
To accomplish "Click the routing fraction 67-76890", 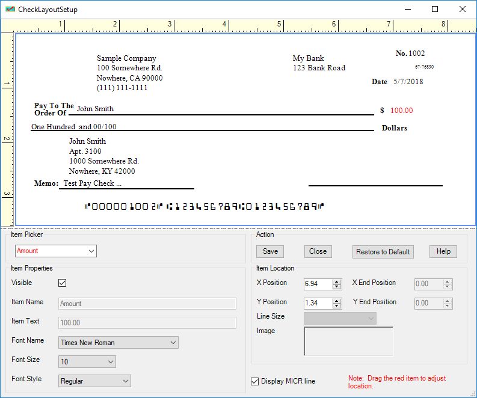I will (x=425, y=67).
